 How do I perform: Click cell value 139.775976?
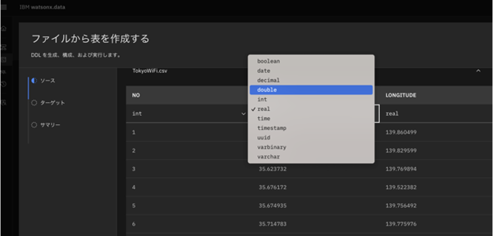pyautogui.click(x=401, y=224)
